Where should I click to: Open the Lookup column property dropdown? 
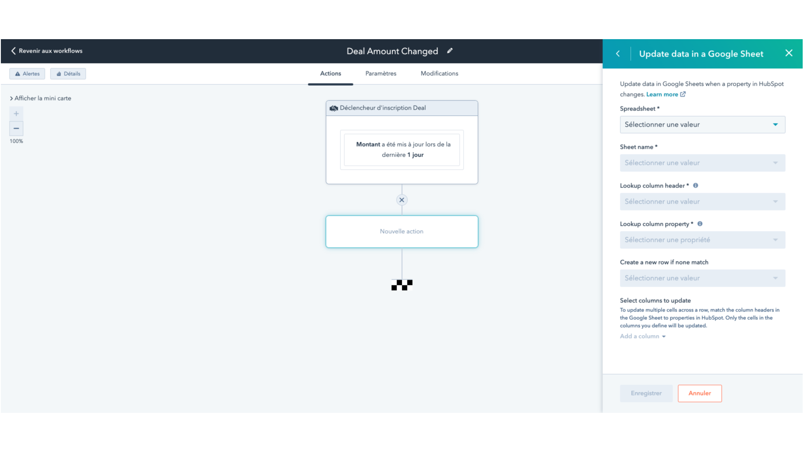click(x=702, y=240)
